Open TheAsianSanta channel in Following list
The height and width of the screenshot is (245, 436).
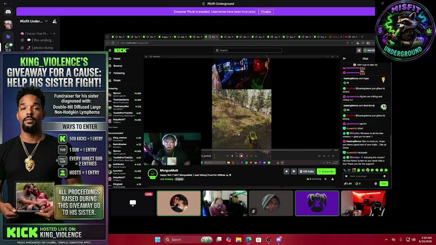(x=124, y=101)
